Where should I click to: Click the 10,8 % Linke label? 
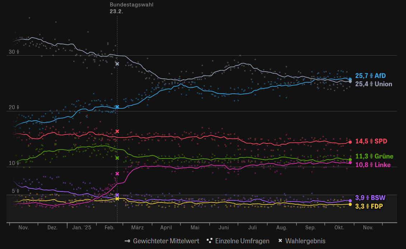point(373,165)
